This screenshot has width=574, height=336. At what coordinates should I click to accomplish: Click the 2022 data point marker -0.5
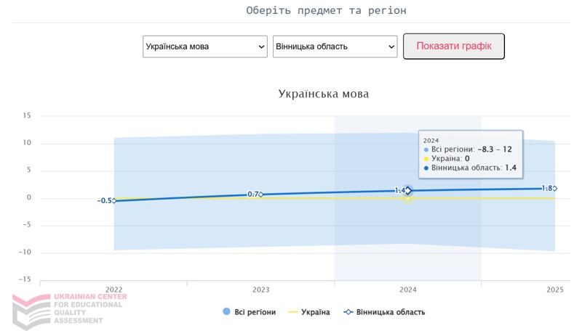[114, 200]
